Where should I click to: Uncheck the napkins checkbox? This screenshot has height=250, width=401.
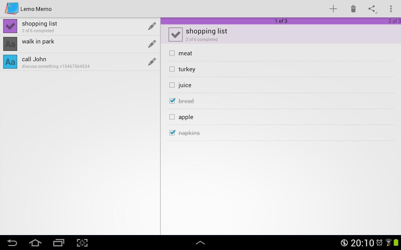click(172, 132)
